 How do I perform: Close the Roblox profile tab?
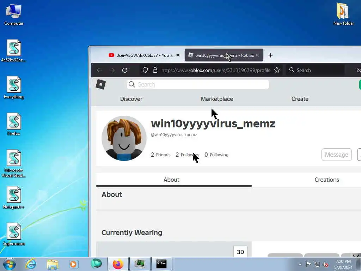(257, 55)
